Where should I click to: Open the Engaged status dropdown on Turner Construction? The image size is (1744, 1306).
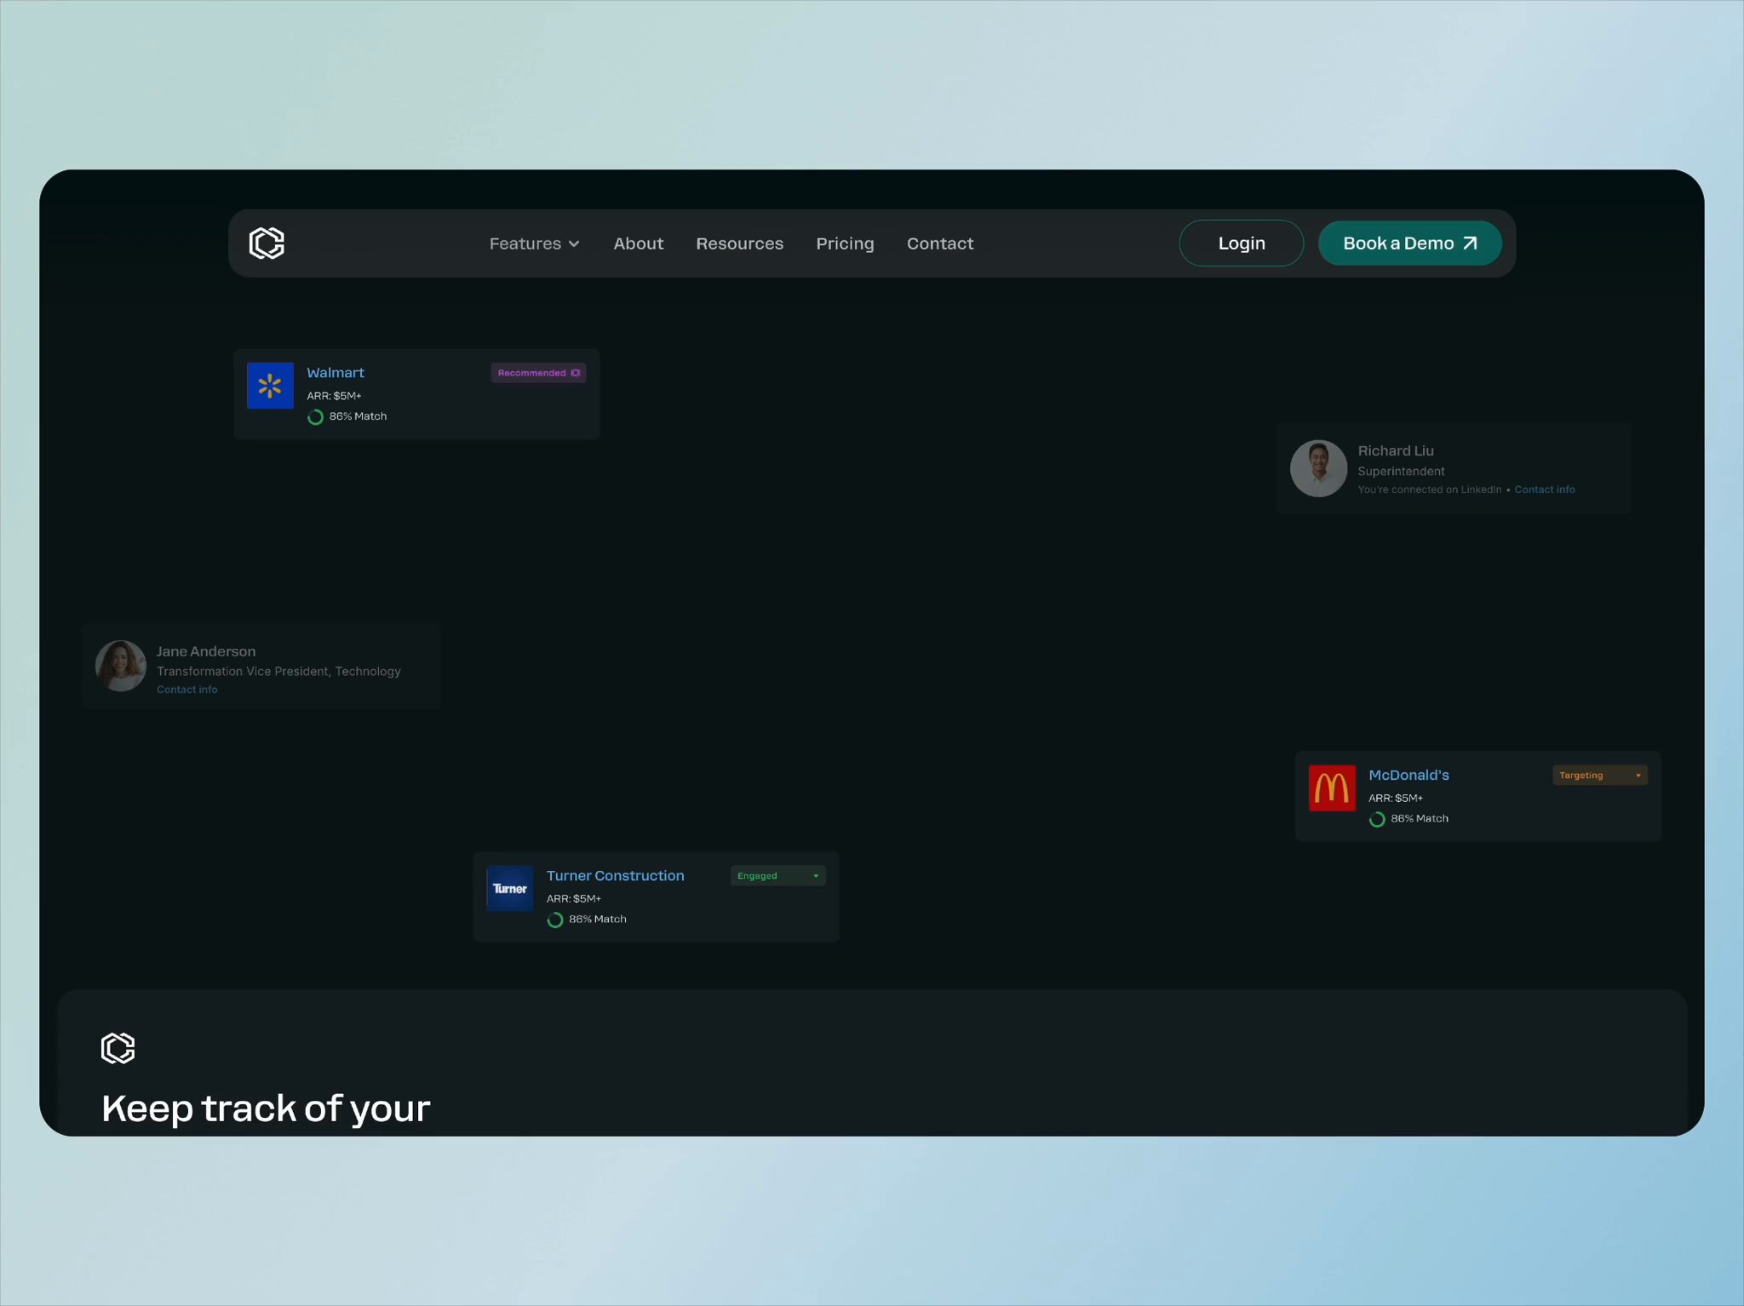pyautogui.click(x=777, y=875)
